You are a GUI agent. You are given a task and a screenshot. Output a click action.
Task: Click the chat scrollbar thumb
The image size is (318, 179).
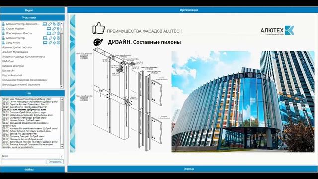tap(62, 106)
